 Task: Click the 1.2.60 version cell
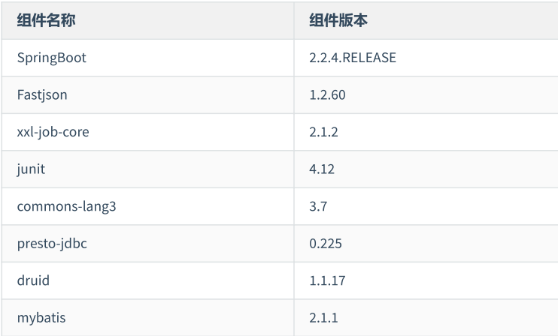point(327,95)
